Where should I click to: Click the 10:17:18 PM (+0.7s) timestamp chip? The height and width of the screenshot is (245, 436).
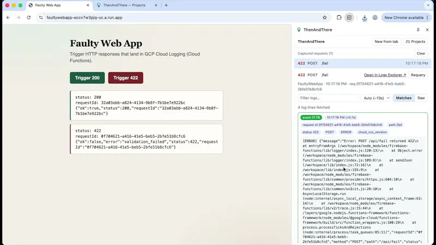[x=341, y=118]
